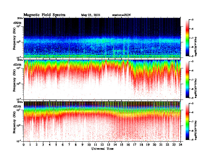Click the dD/dt spectrogram plot area

tap(102, 79)
